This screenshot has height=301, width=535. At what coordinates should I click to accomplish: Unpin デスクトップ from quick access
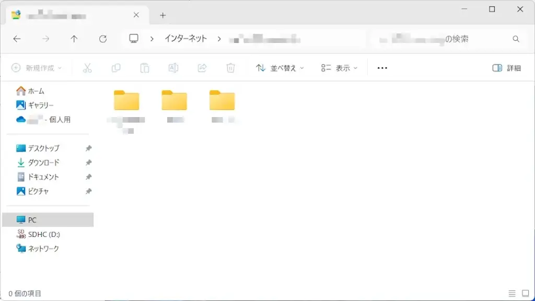pyautogui.click(x=88, y=148)
